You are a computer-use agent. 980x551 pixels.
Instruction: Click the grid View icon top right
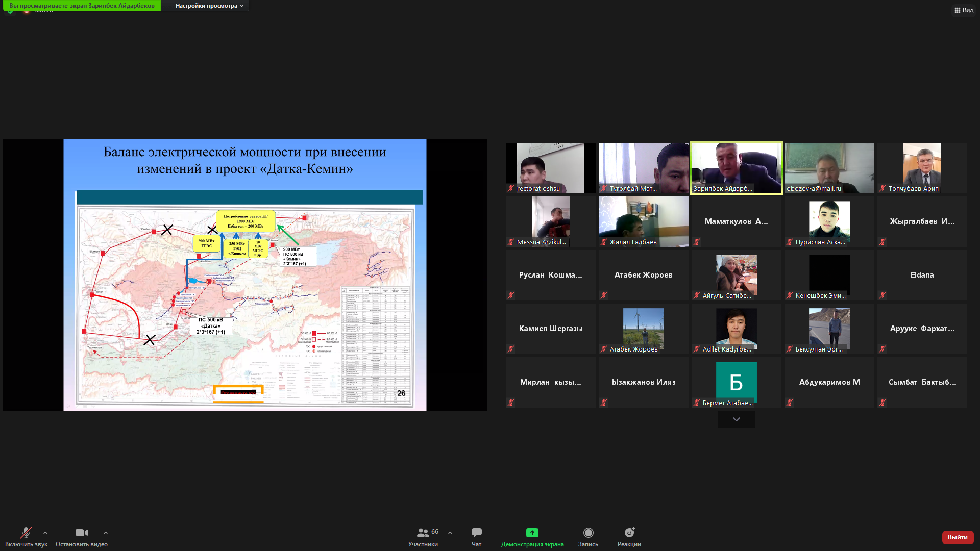958,10
